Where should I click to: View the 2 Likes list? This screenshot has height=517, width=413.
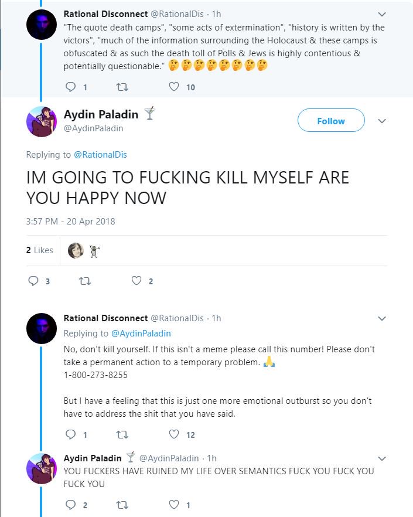(x=40, y=250)
